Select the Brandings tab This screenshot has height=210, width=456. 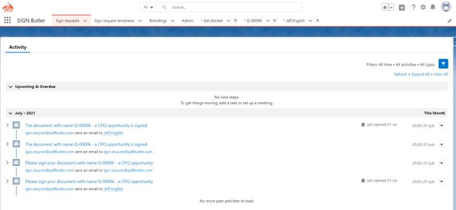[x=158, y=20]
